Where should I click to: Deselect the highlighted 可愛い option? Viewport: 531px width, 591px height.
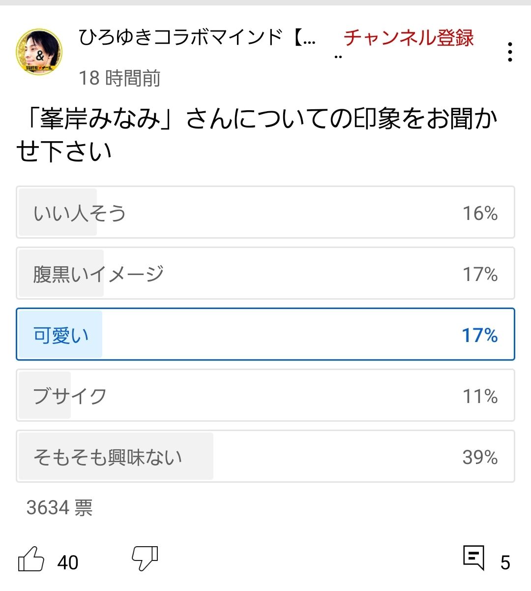pyautogui.click(x=265, y=334)
